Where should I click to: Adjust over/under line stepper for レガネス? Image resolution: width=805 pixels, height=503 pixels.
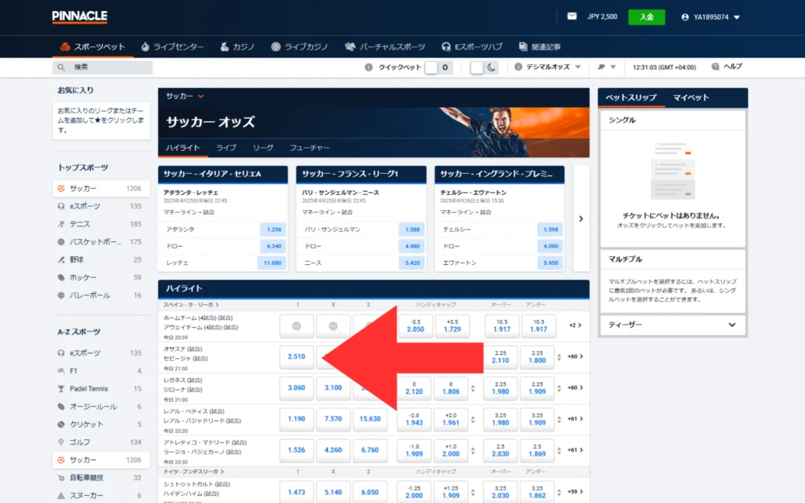coord(559,388)
